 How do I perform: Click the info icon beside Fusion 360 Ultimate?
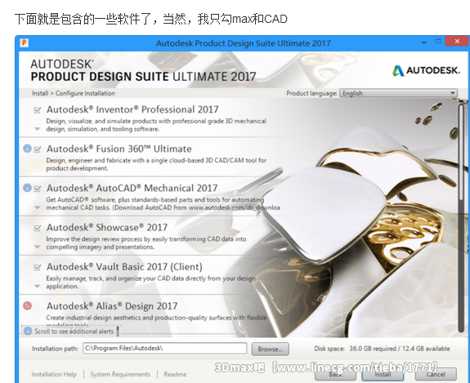coord(27,149)
